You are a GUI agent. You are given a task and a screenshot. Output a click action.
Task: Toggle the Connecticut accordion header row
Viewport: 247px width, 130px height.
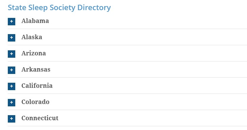[128, 119]
